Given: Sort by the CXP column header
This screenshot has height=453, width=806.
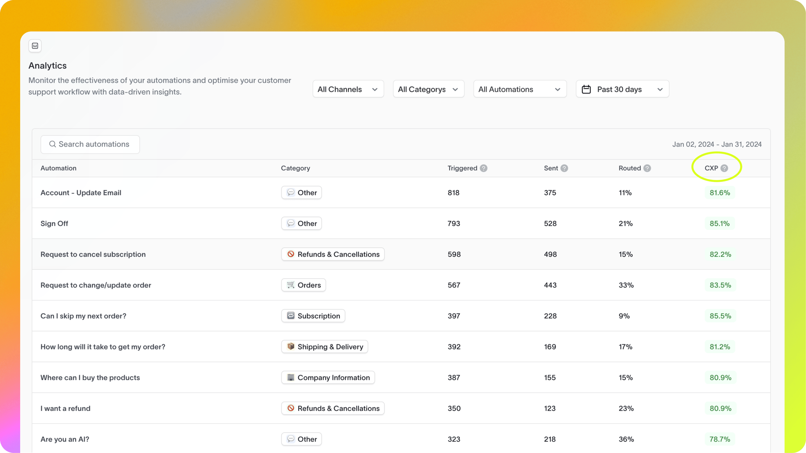Looking at the screenshot, I should 711,168.
